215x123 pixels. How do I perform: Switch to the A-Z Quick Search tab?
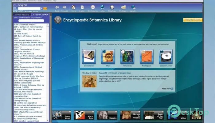point(41,14)
